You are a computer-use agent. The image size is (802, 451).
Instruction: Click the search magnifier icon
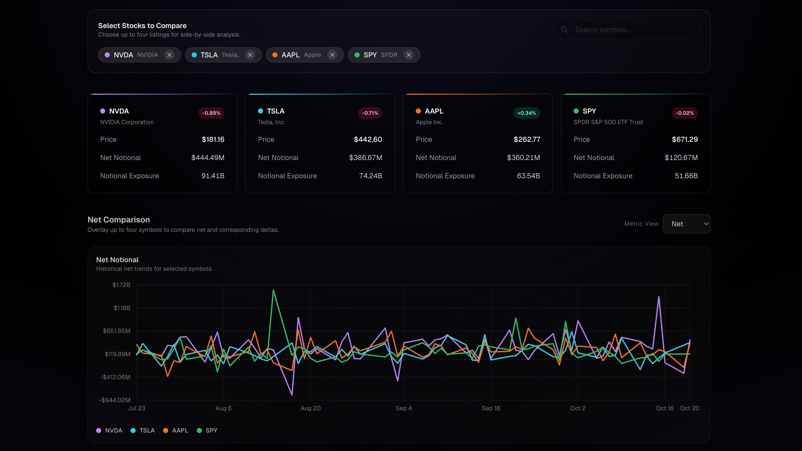(x=564, y=30)
